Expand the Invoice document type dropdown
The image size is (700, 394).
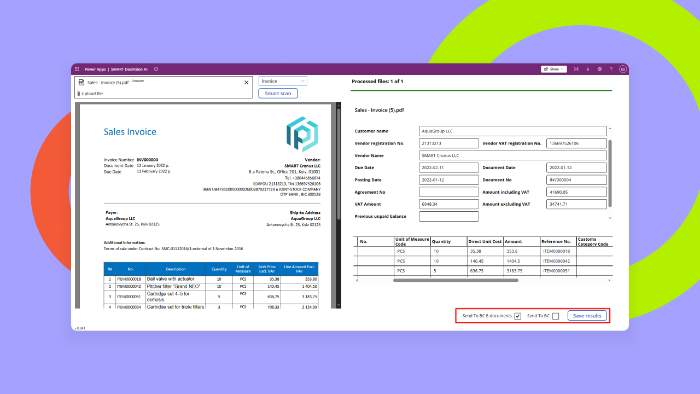click(x=283, y=81)
